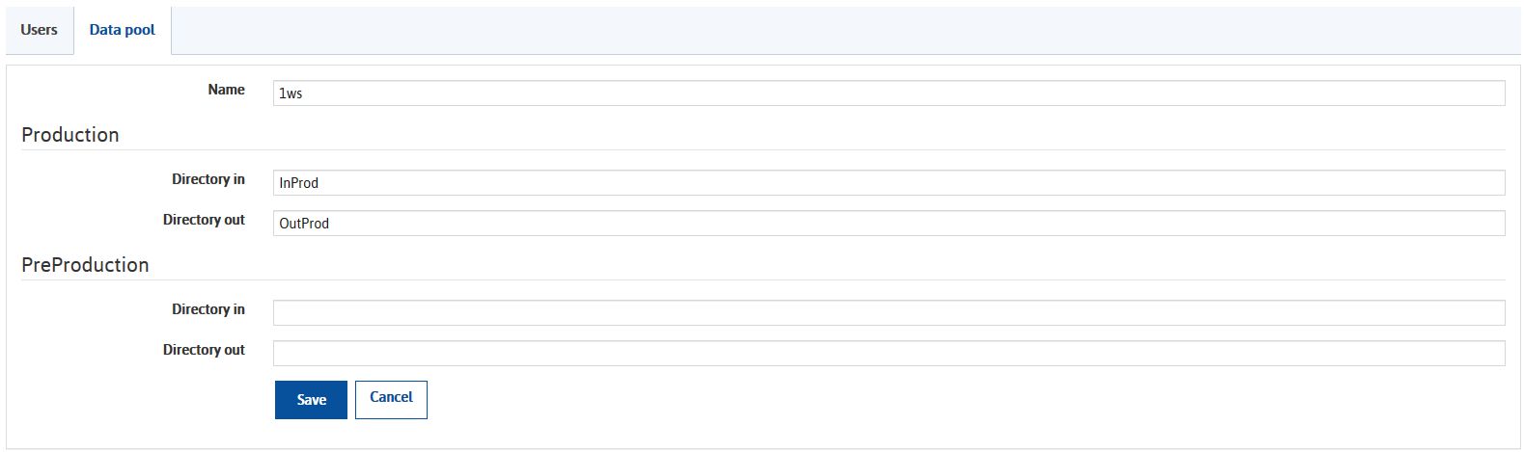
Task: Click the Production 'Directory out' label
Action: click(x=204, y=220)
